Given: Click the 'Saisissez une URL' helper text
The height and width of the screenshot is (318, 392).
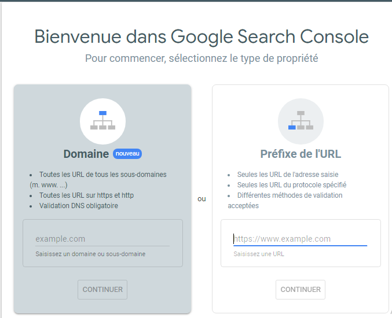Looking at the screenshot, I should (259, 254).
